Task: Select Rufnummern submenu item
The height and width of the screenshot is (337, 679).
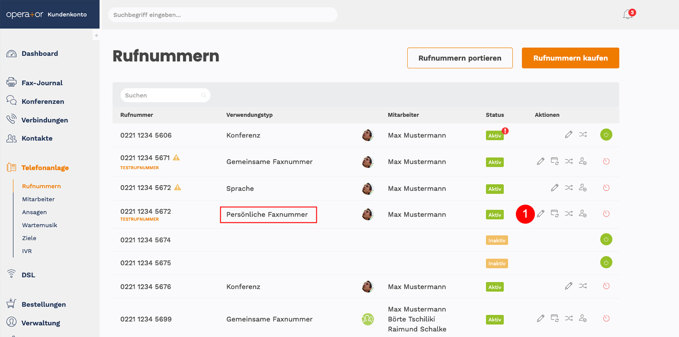Action: (x=41, y=186)
